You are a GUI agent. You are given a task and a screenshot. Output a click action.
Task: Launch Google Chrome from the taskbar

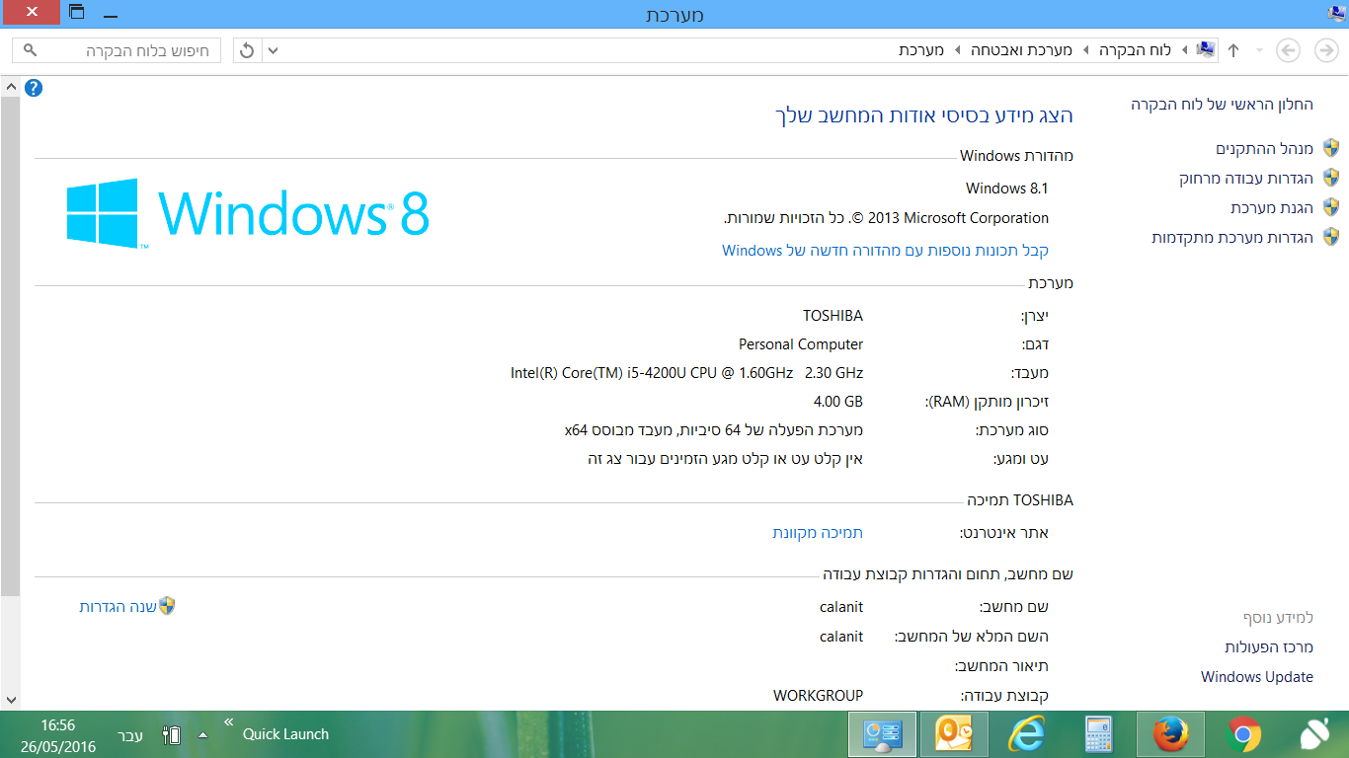[x=1243, y=734]
